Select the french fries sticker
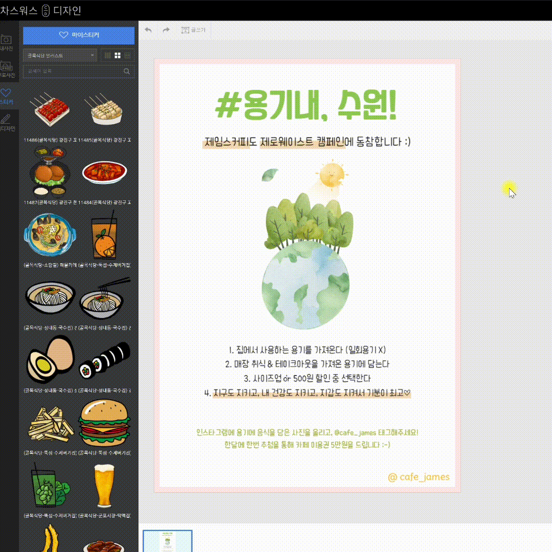 tap(51, 424)
